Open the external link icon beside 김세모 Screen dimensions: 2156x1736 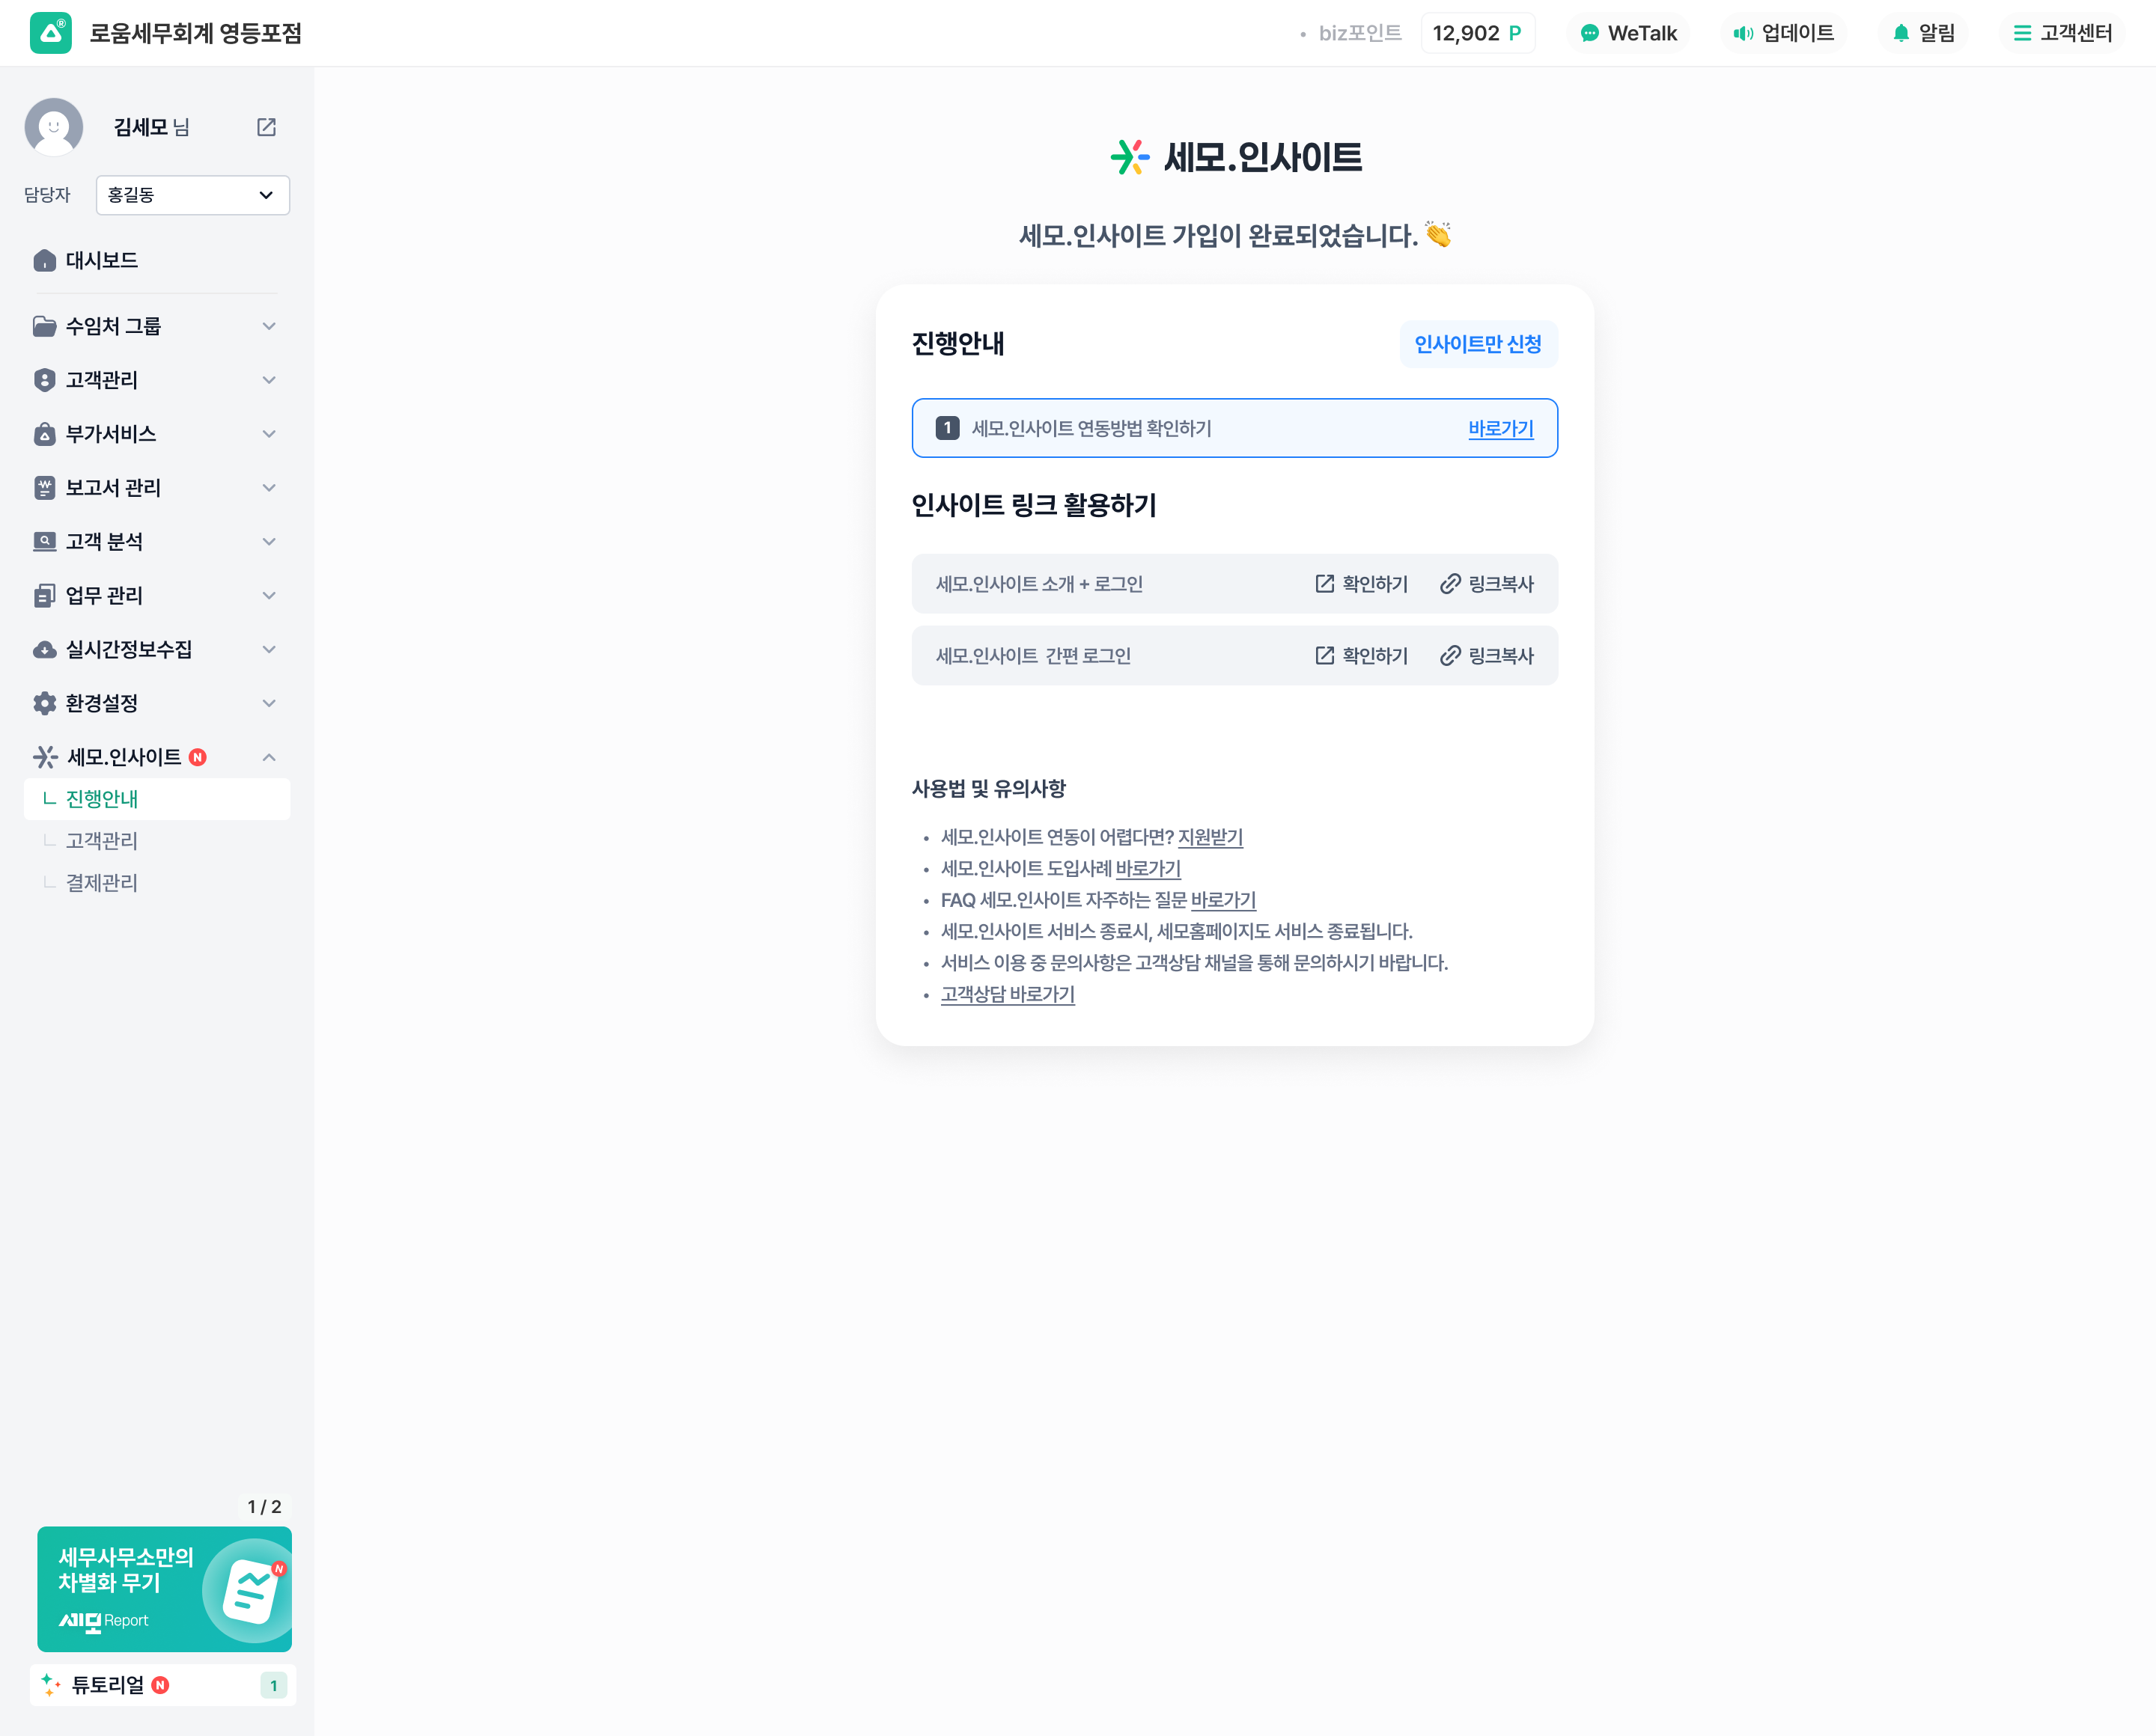(266, 127)
